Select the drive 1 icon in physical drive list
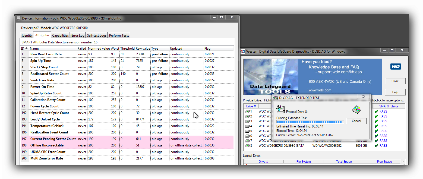The width and height of the screenshot is (423, 179). click(x=247, y=111)
